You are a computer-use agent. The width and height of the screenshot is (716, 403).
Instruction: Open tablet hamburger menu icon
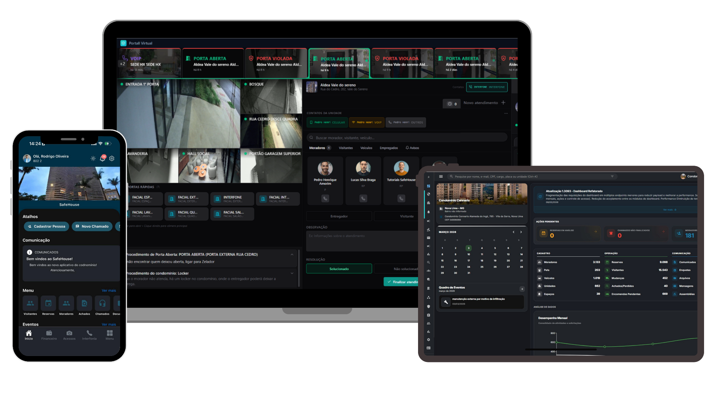coord(441,176)
